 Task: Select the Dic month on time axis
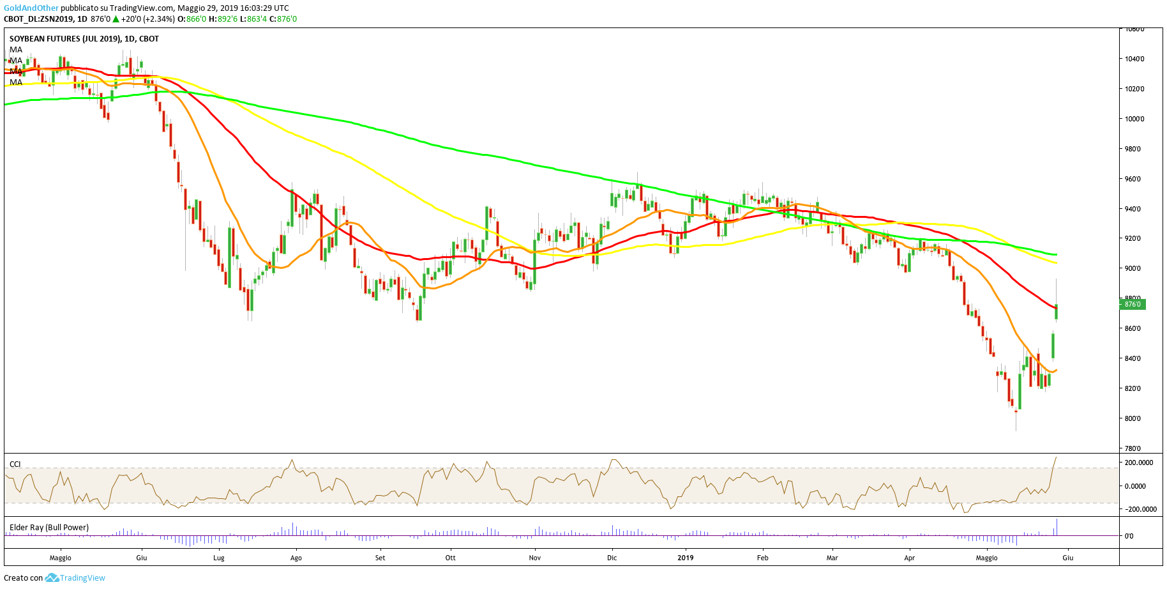coord(612,558)
